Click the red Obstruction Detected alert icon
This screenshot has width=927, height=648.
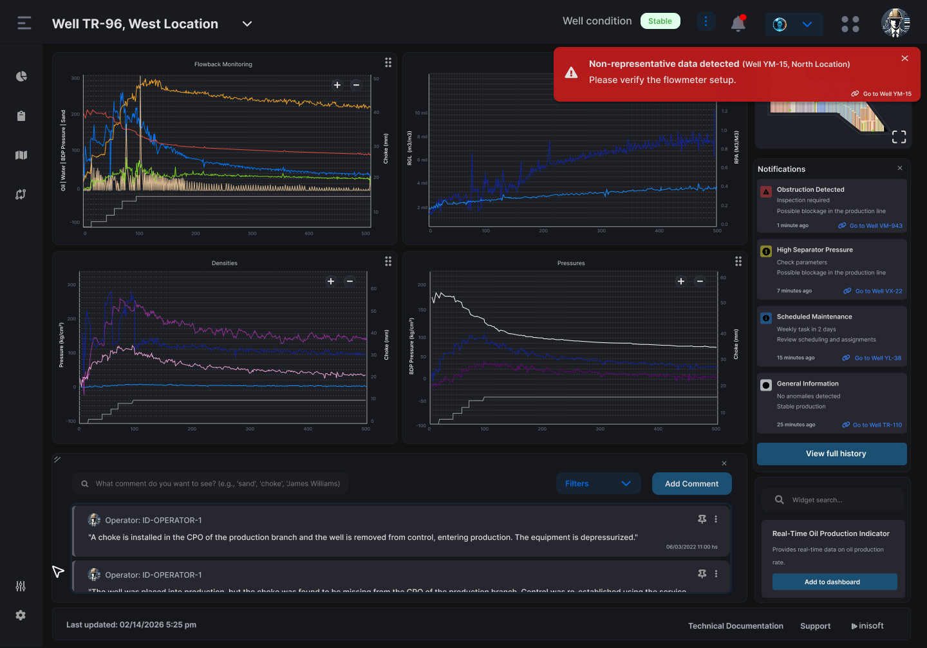point(766,192)
